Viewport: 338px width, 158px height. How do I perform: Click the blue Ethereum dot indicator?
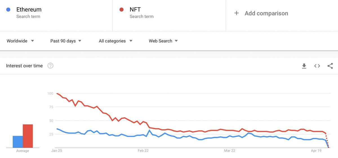pos(8,10)
